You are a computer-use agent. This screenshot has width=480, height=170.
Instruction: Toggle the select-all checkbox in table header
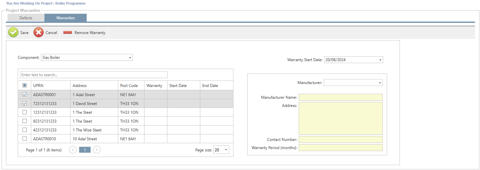(x=25, y=86)
